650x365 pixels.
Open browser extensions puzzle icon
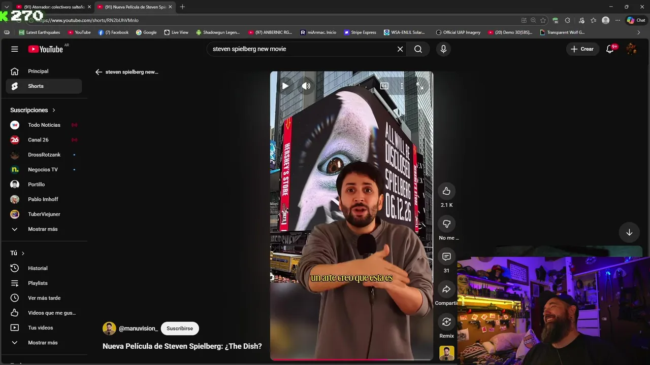568,20
